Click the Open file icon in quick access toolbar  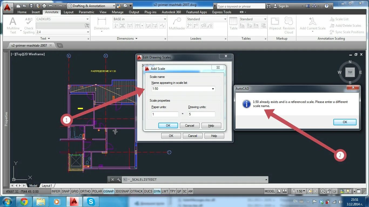point(25,6)
